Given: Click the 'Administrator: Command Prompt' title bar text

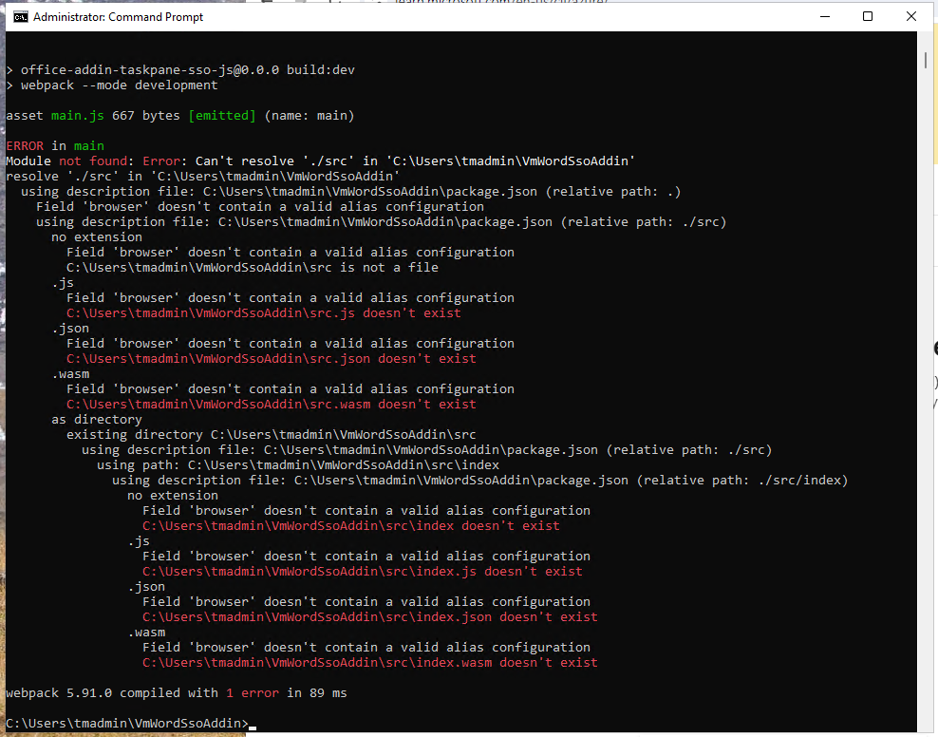Looking at the screenshot, I should click(119, 17).
